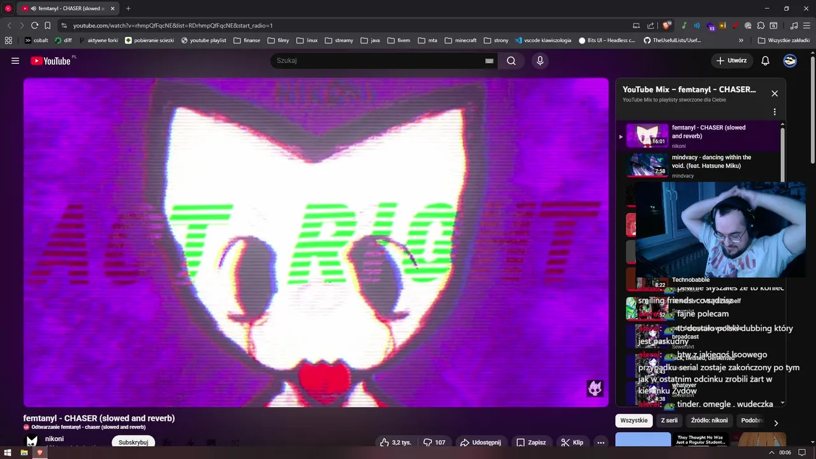The image size is (816, 459).
Task: Start voice search with microphone
Action: pos(540,61)
